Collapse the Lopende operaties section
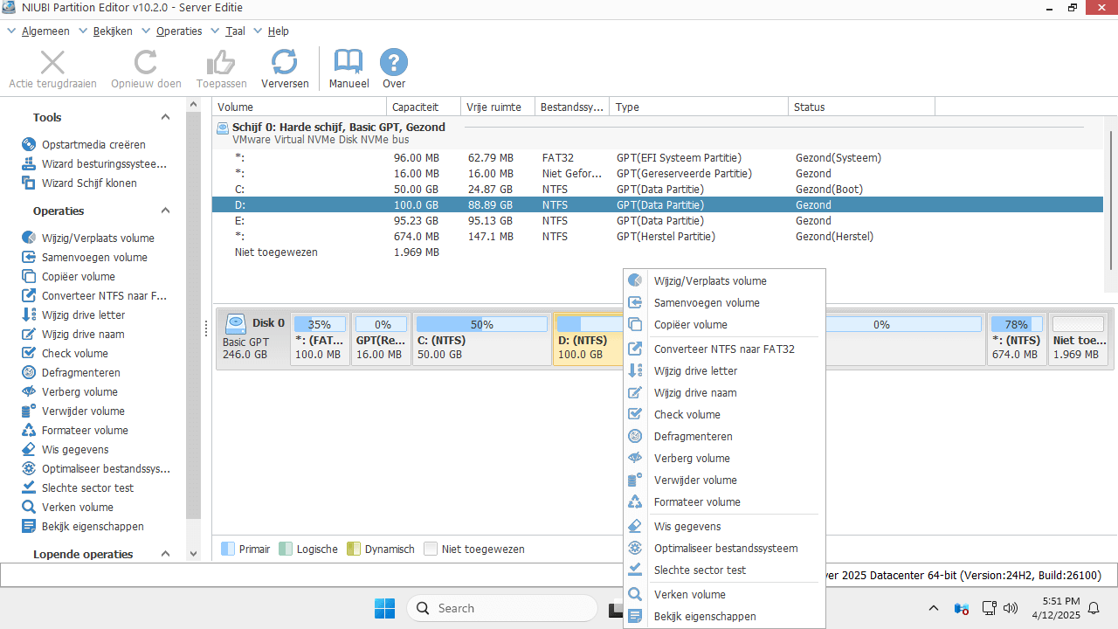 (165, 555)
